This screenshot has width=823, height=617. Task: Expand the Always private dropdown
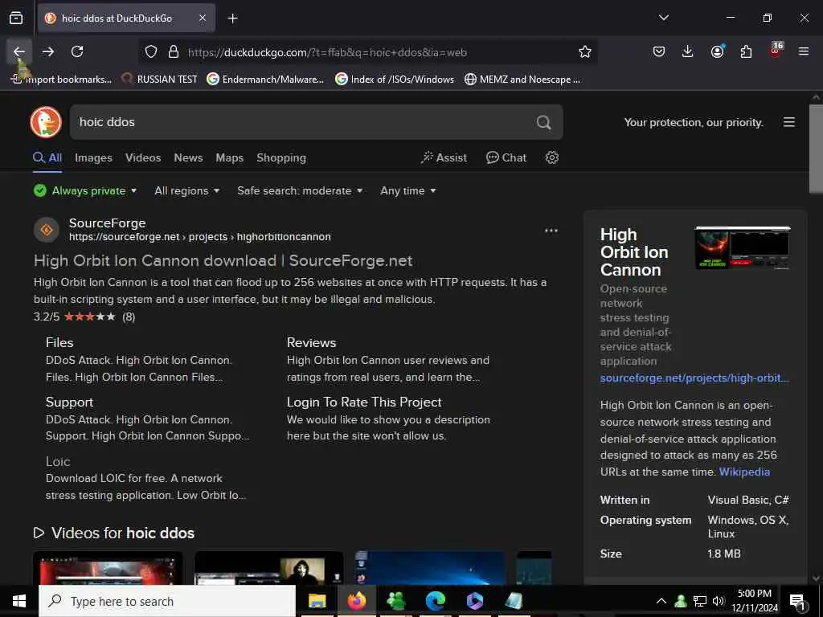pos(85,190)
